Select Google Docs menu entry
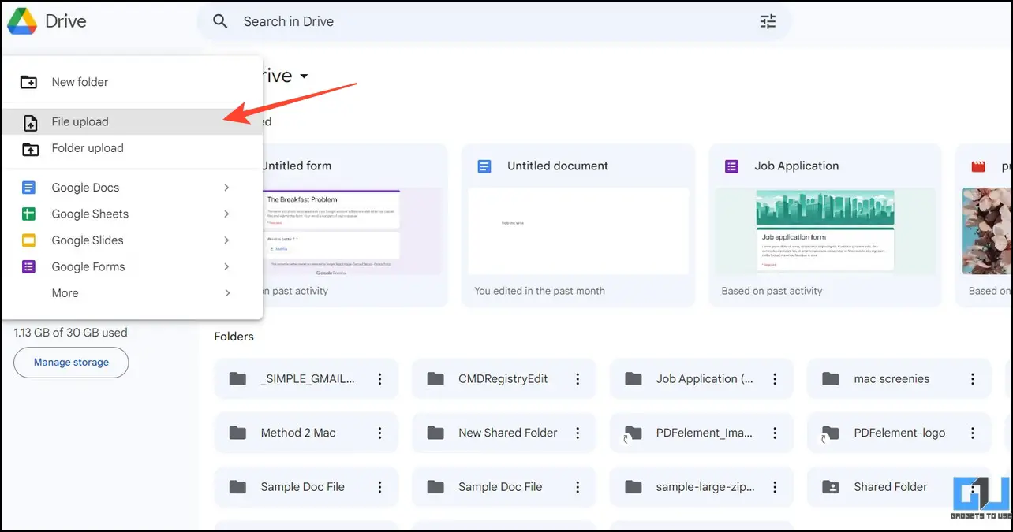This screenshot has height=532, width=1013. click(132, 188)
